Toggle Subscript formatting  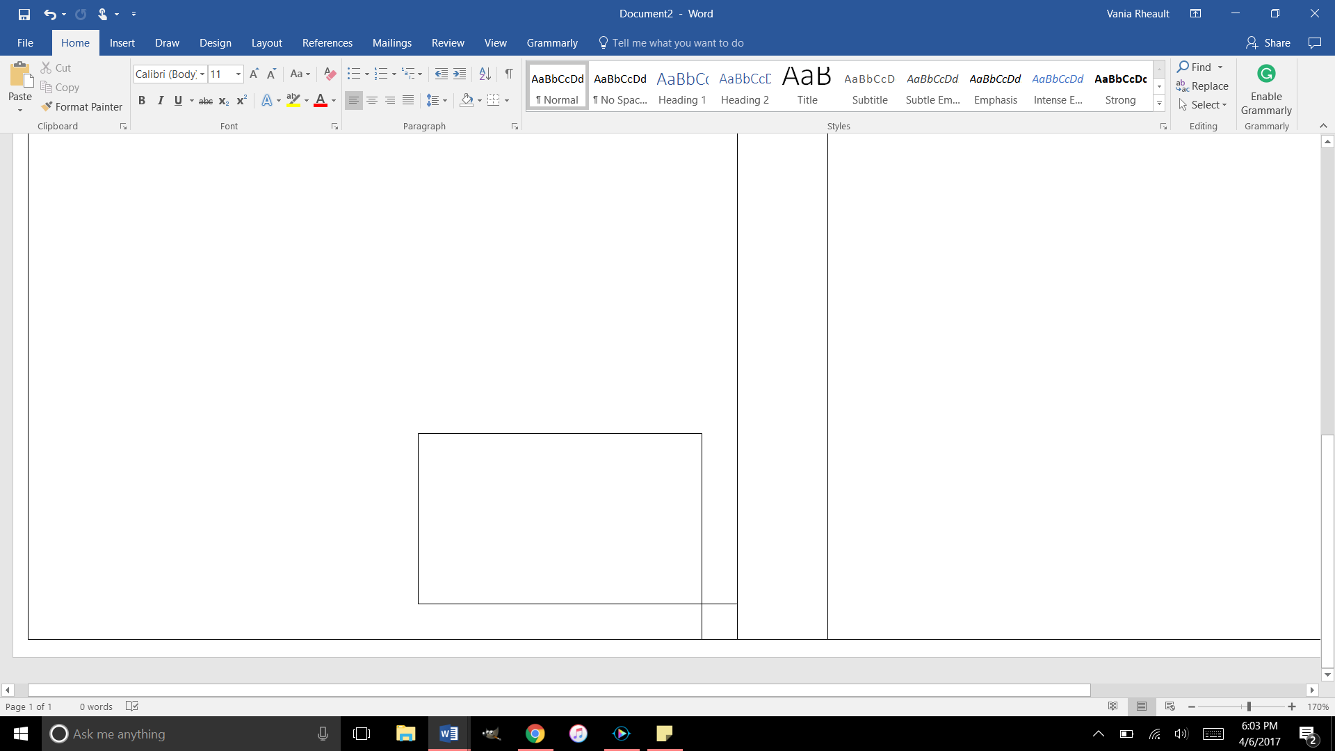(x=224, y=100)
